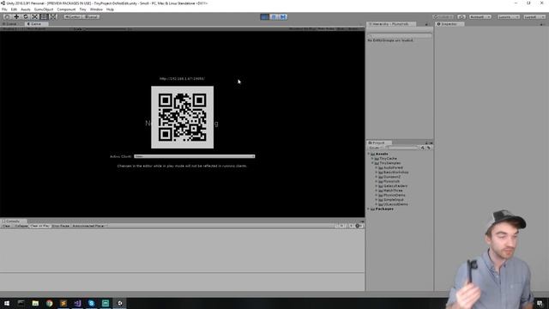Open Chrome from the taskbar
The height and width of the screenshot is (309, 549).
coord(49,303)
